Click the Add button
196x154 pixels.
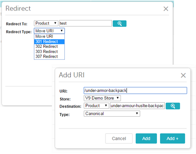click(146, 138)
